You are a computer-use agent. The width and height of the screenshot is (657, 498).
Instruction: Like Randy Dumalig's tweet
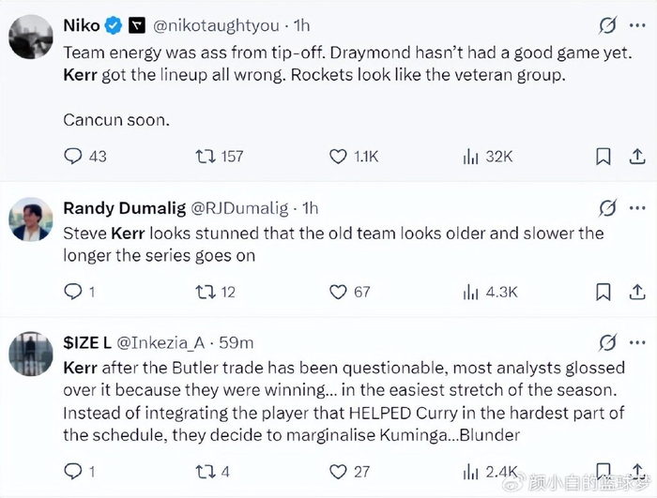[x=339, y=292]
